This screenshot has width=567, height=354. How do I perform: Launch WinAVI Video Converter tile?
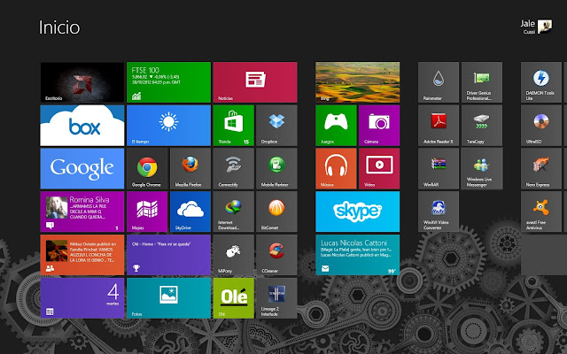click(x=439, y=212)
